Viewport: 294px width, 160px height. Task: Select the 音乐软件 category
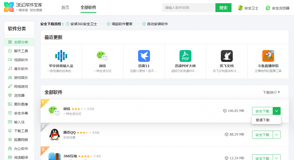pos(19,69)
